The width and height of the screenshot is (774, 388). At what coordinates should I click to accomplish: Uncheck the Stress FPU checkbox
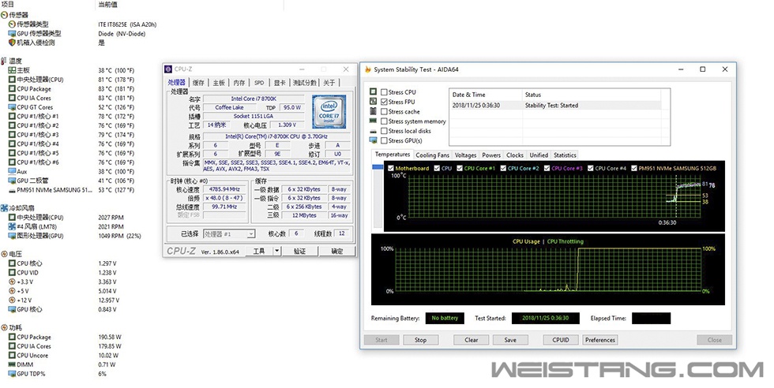click(384, 102)
